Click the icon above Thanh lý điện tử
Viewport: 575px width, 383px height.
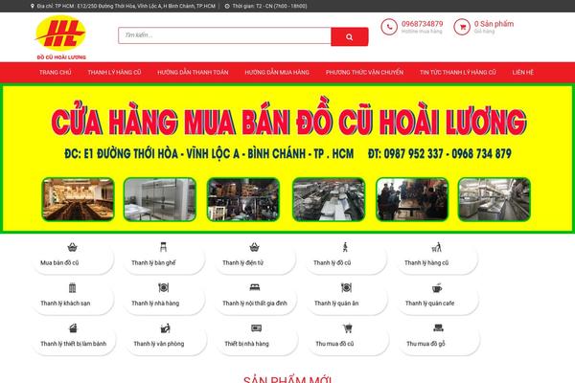pos(254,247)
